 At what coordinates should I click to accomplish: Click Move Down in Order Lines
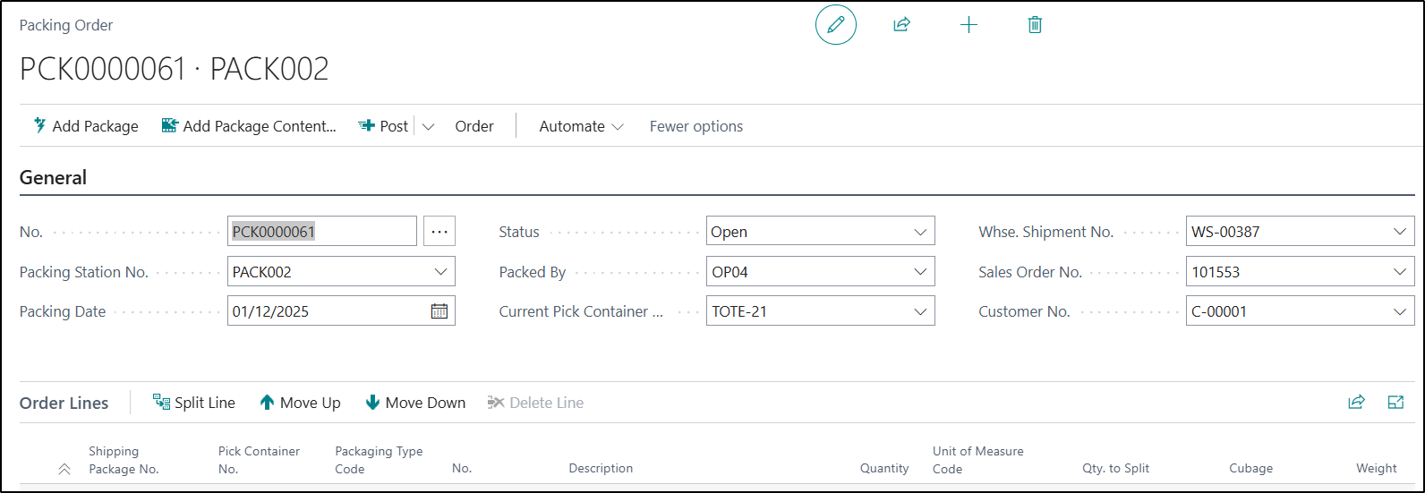pos(415,403)
